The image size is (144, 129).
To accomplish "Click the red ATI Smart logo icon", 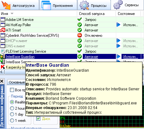I will coord(3,30).
